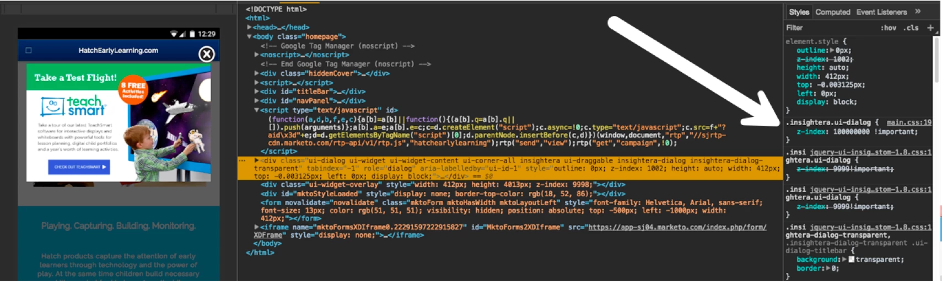Click the ellipsis actions icon beside highlighted node
Image resolution: width=942 pixels, height=284 pixels.
[242, 160]
